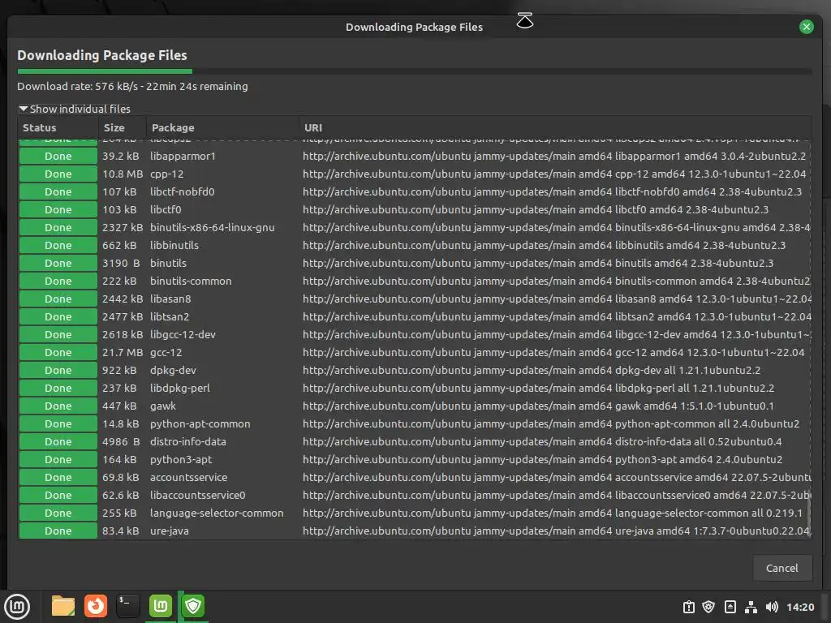The width and height of the screenshot is (831, 623).
Task: Click the 10.8 MB size cell
Action: coord(123,174)
